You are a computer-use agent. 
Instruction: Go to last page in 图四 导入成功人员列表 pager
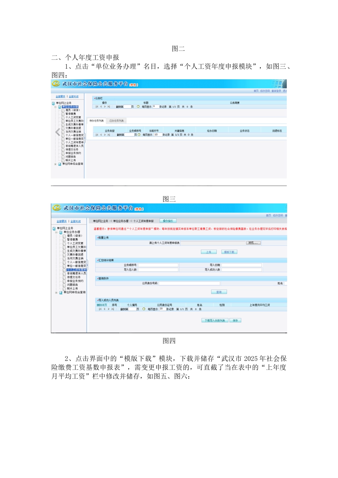click(x=113, y=309)
